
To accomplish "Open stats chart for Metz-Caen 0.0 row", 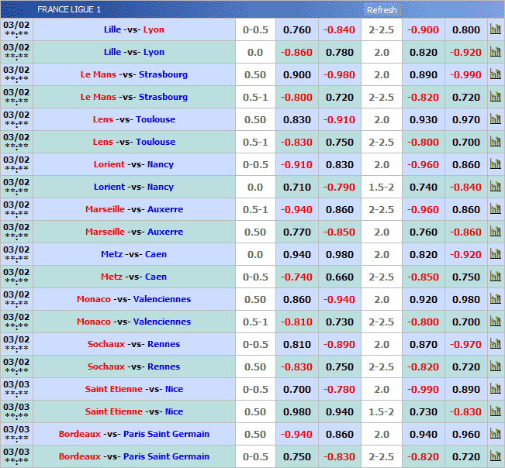I will tap(495, 255).
